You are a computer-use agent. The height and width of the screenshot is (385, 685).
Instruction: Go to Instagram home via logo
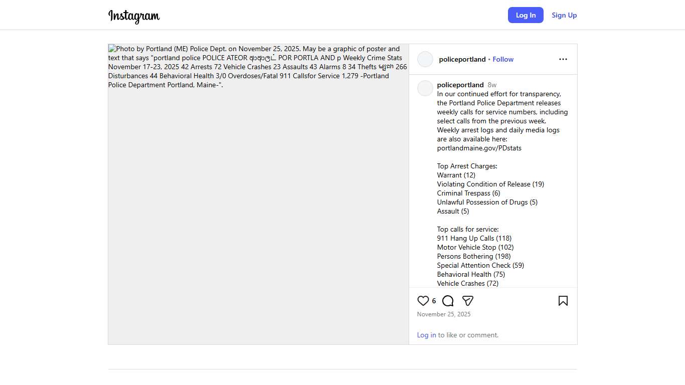point(134,16)
